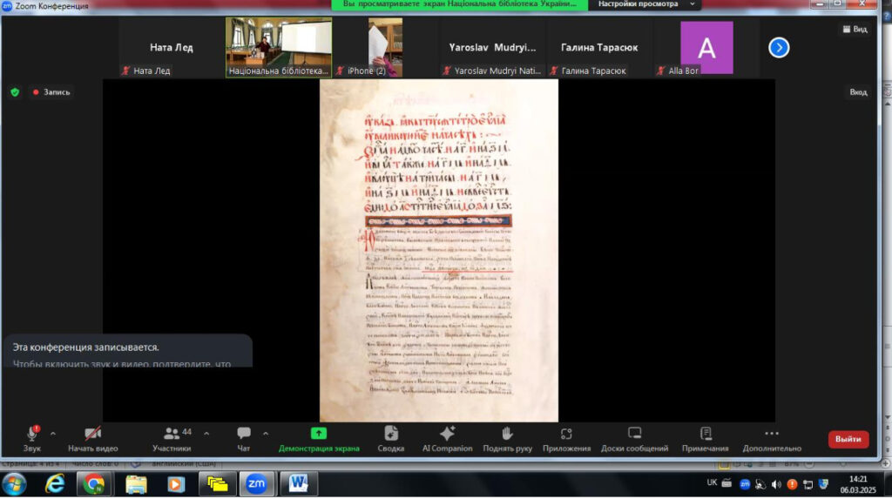The image size is (892, 499).
Task: Open media player taskbar icon
Action: [x=176, y=484]
